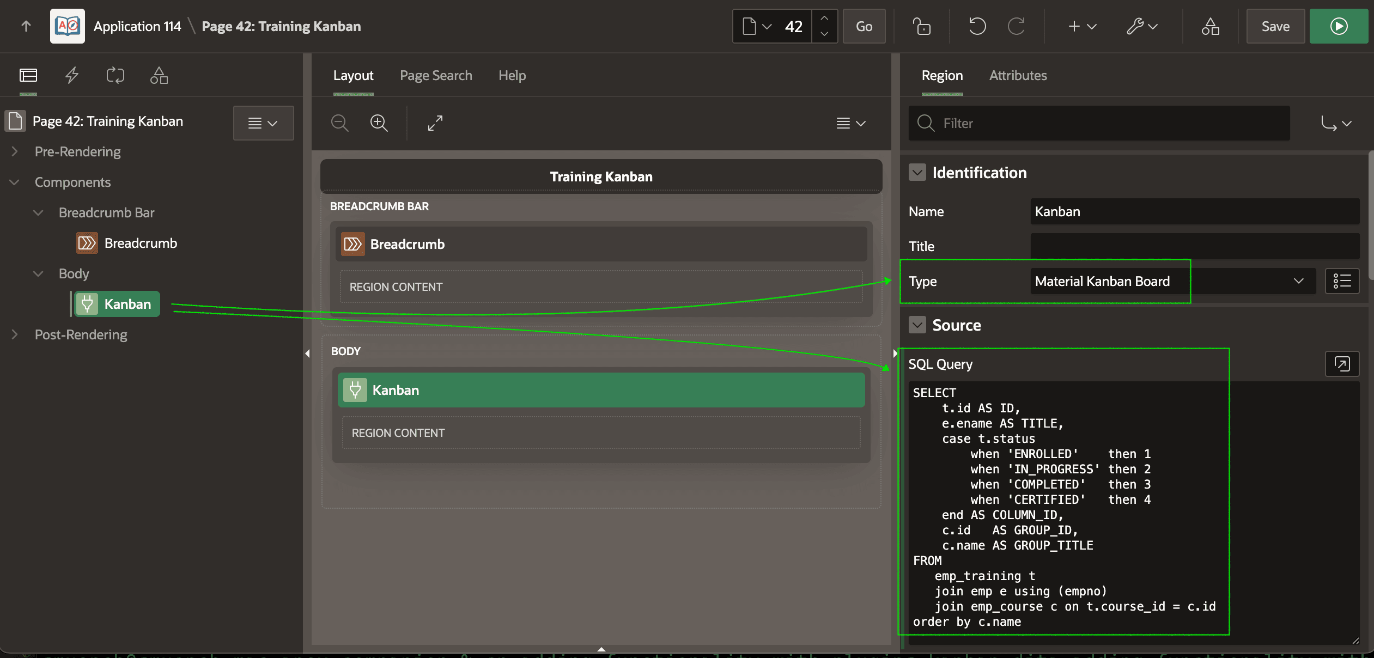Click the page number field showing 42
The height and width of the screenshot is (658, 1374).
[x=794, y=26]
